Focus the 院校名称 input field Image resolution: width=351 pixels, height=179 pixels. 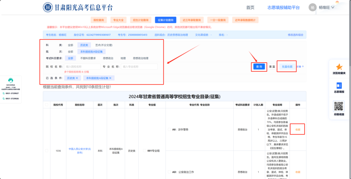(82, 66)
